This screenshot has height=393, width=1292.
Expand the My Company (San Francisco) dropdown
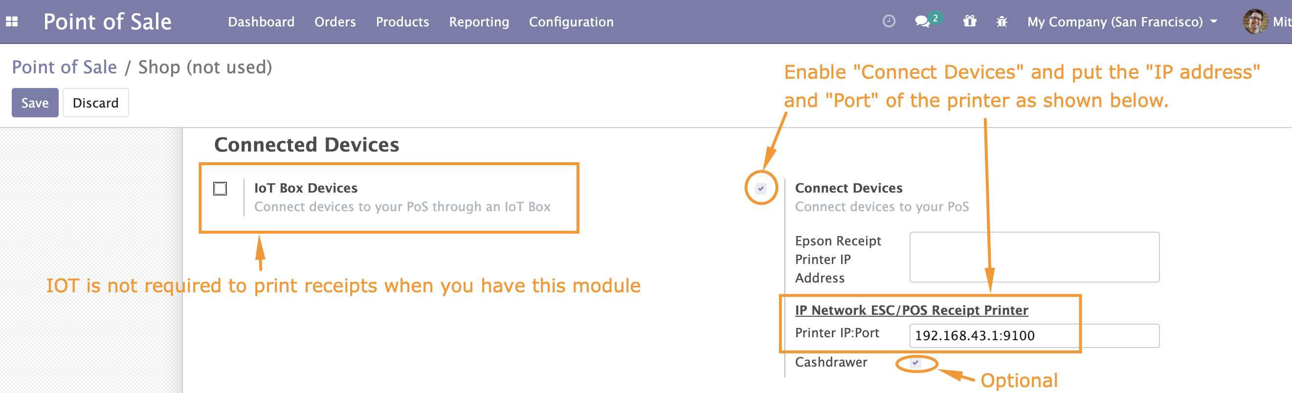pos(1122,22)
